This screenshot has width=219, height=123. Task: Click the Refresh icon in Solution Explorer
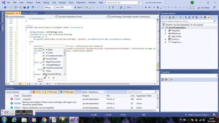pos(189,17)
